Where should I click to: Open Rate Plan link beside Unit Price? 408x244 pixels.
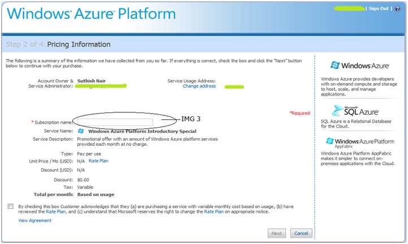[98, 160]
